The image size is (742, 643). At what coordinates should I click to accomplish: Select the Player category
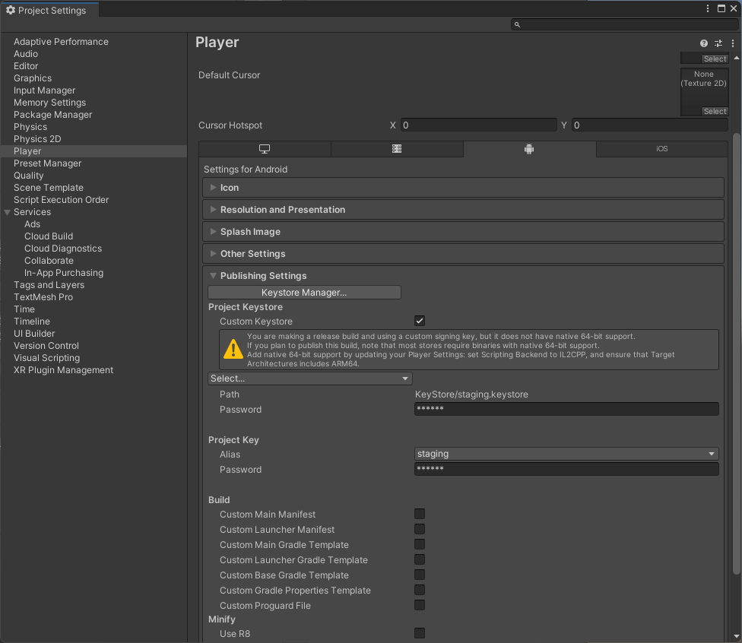click(94, 151)
